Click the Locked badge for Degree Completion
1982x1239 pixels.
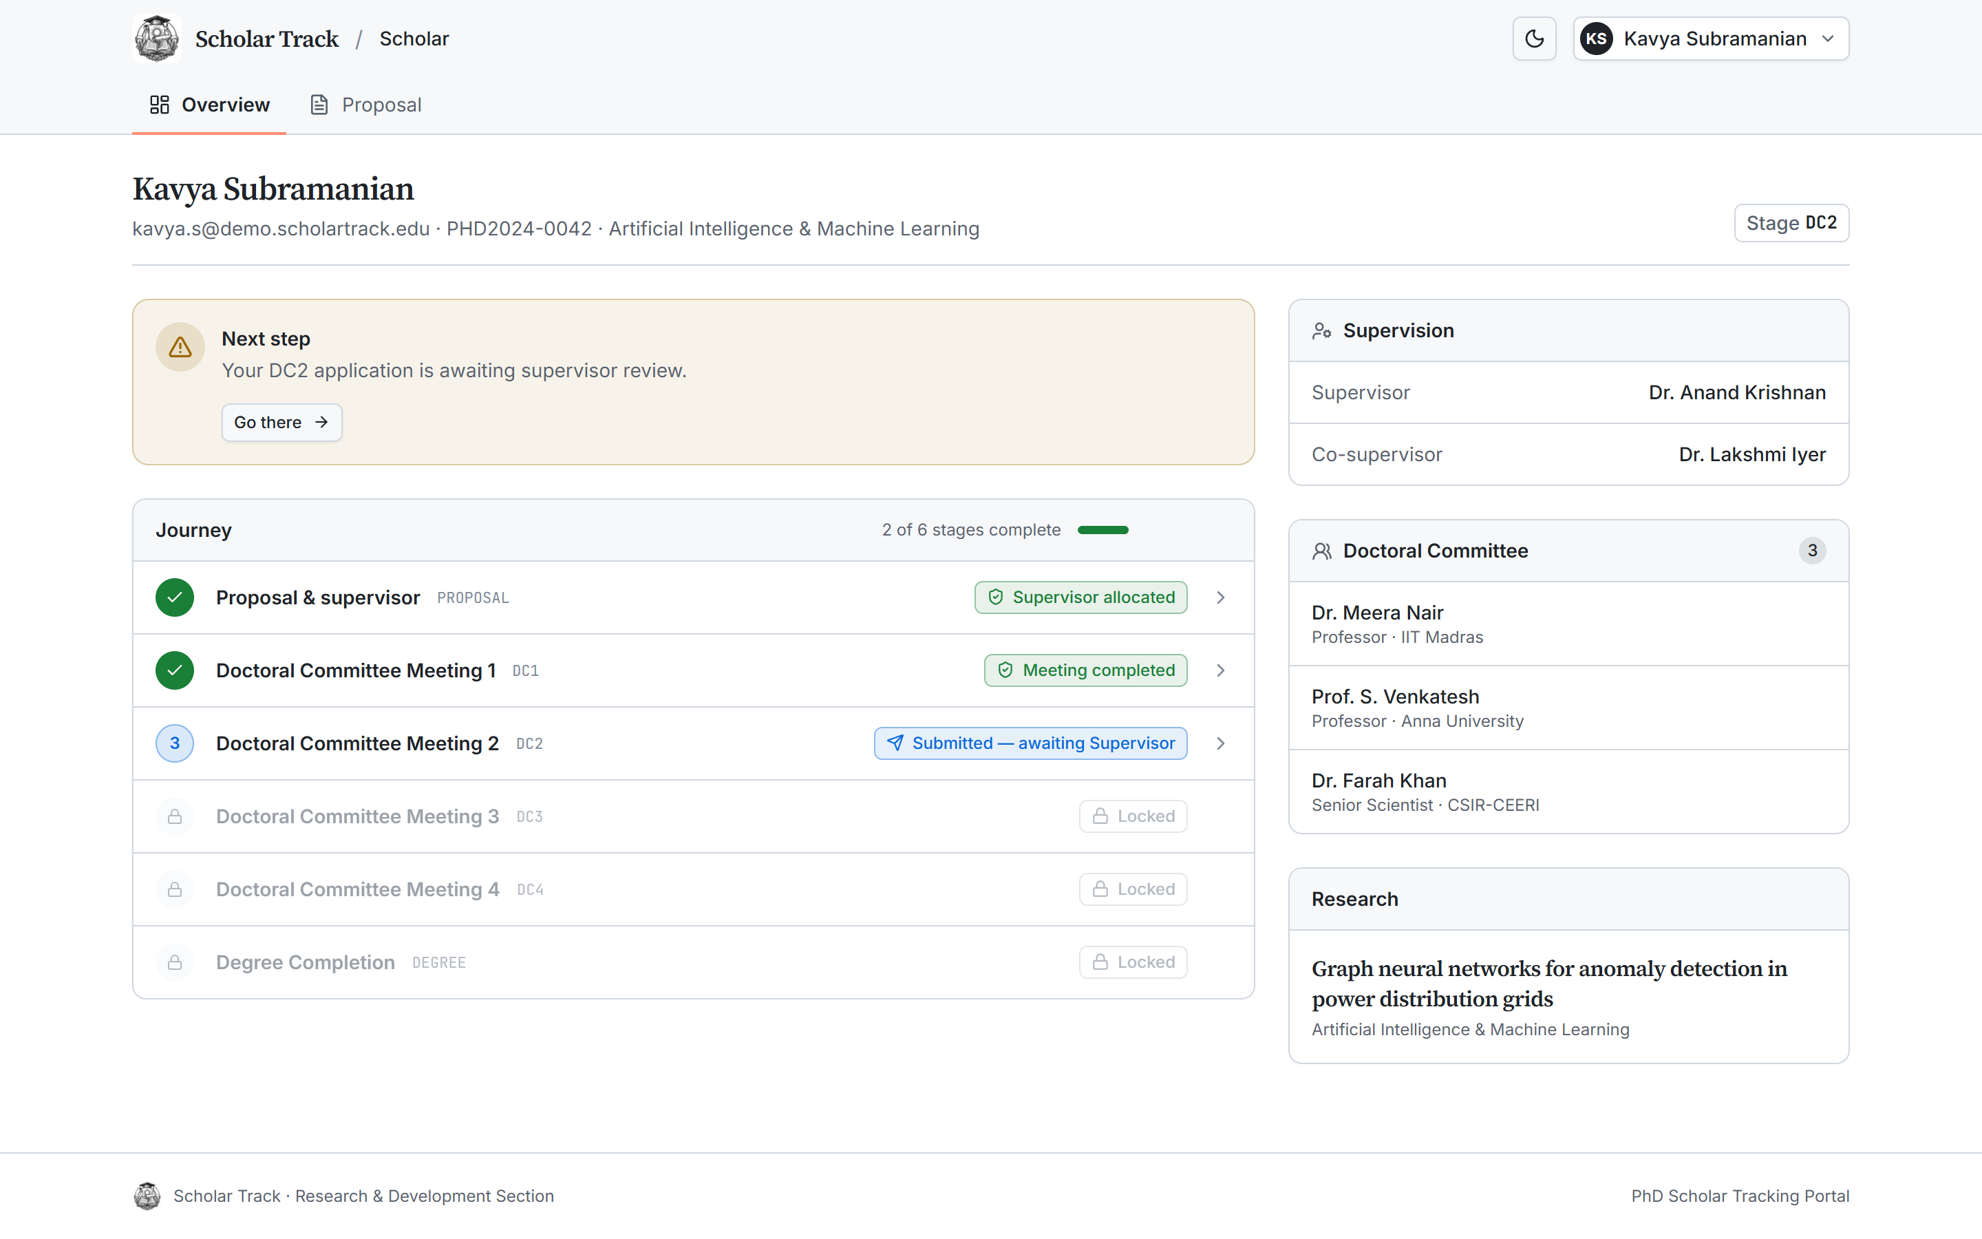coord(1133,962)
